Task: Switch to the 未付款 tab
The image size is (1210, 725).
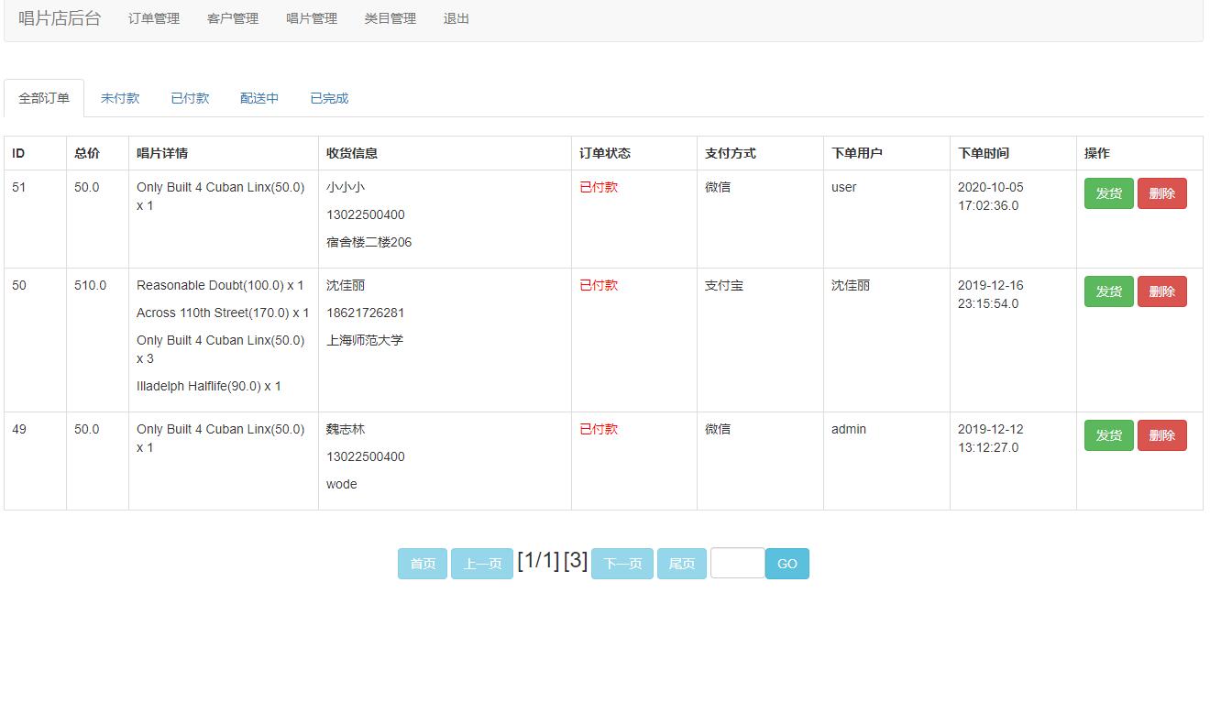Action: tap(119, 97)
